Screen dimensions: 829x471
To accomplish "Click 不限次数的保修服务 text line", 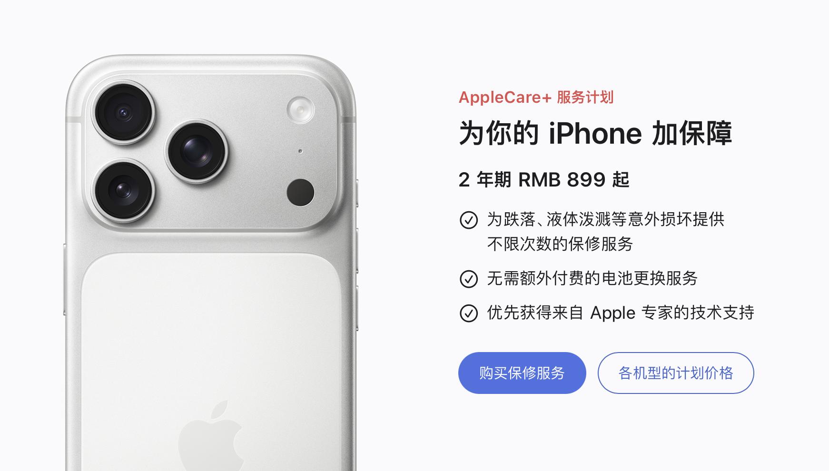I will (x=560, y=244).
